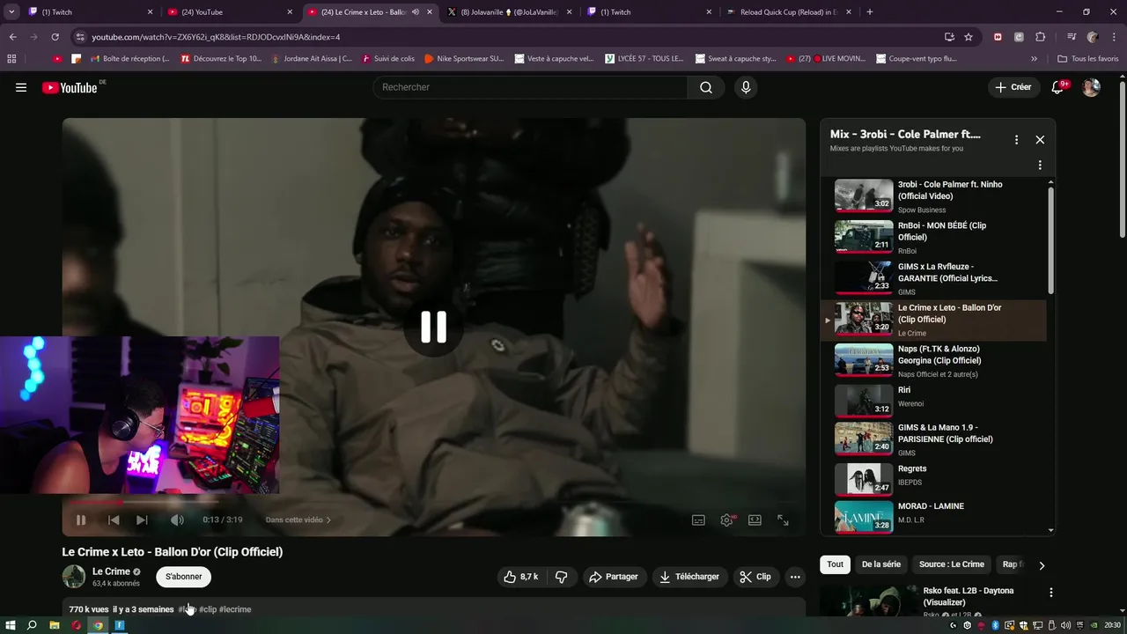1127x634 pixels.
Task: Select the 'Tout' filter chip
Action: pyautogui.click(x=835, y=564)
